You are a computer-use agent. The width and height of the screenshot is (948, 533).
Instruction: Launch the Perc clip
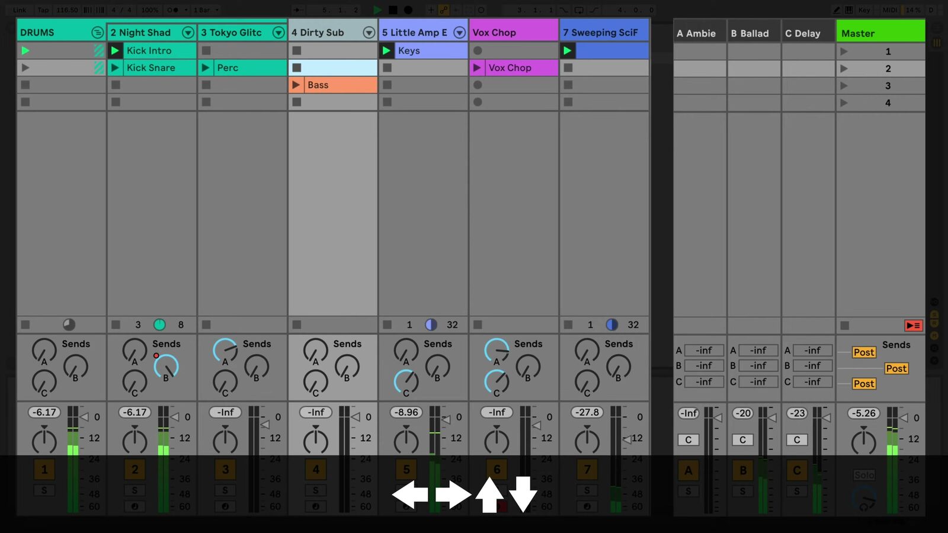206,68
